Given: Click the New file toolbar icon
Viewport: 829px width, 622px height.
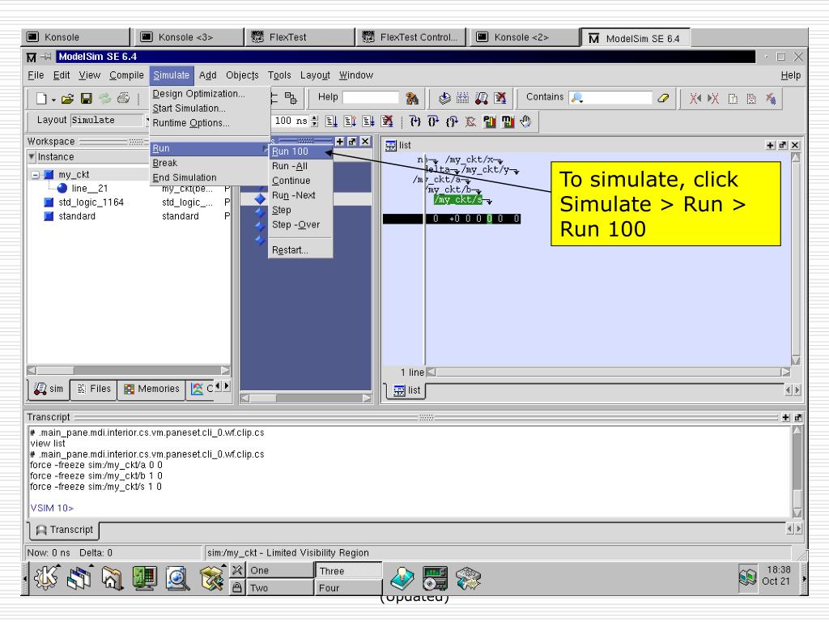Looking at the screenshot, I should pyautogui.click(x=41, y=98).
